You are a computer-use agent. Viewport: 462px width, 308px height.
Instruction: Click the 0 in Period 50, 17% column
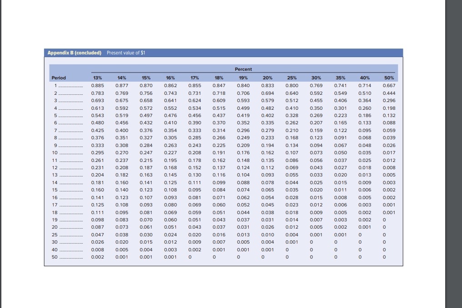tap(190, 257)
